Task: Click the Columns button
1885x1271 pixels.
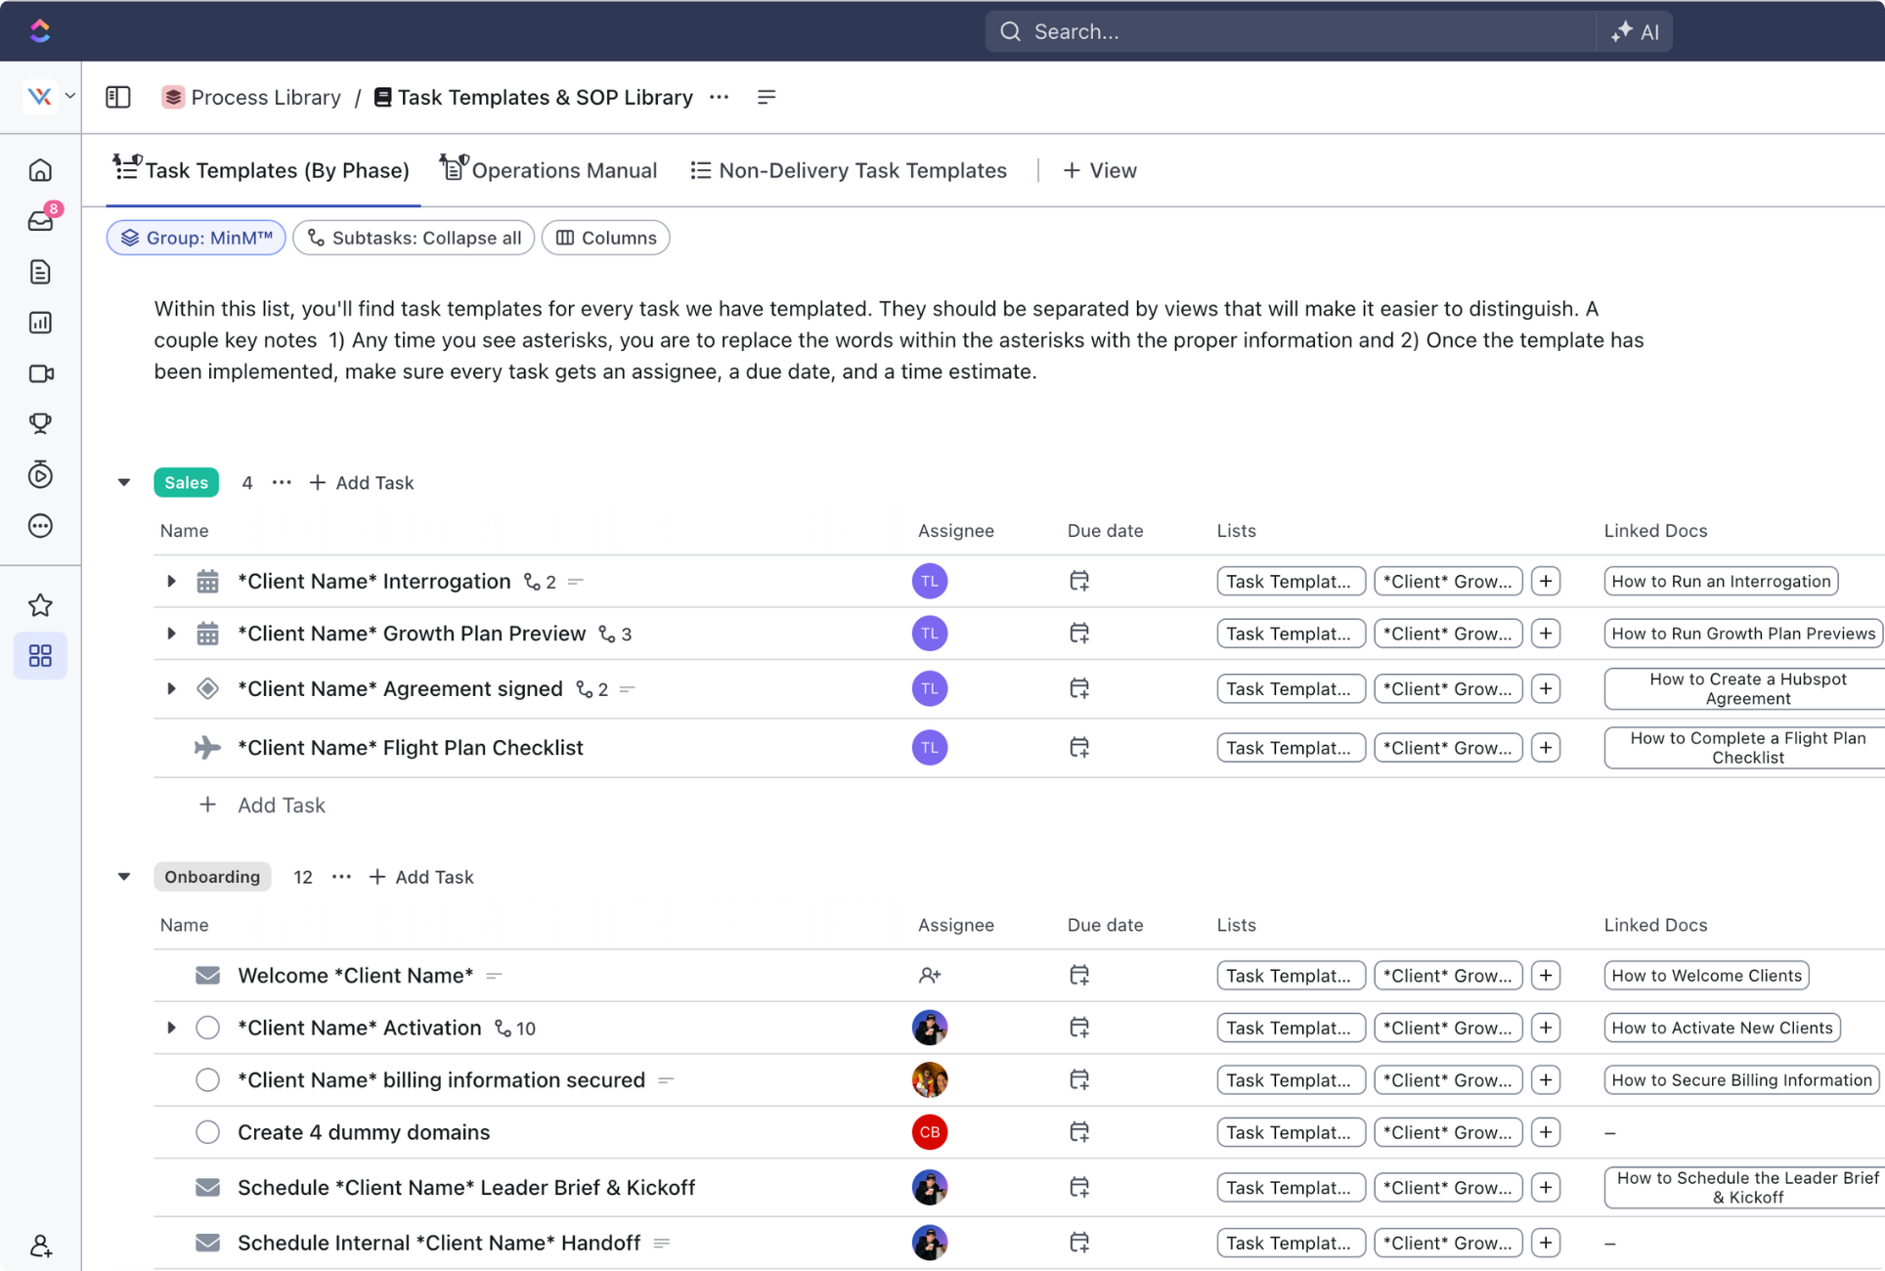Action: 606,238
